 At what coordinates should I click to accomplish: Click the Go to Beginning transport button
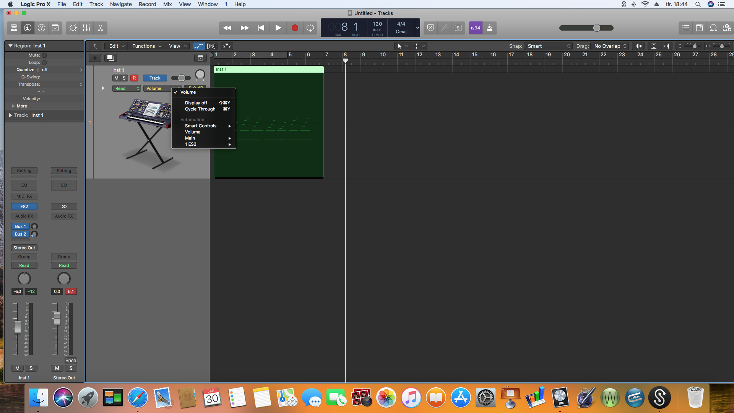click(261, 28)
